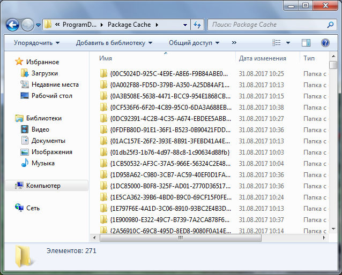
Task: Click the folder icon in address bar
Action: 48,25
